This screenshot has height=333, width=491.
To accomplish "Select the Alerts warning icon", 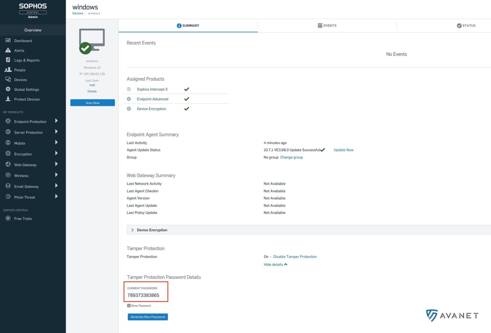I will point(8,50).
